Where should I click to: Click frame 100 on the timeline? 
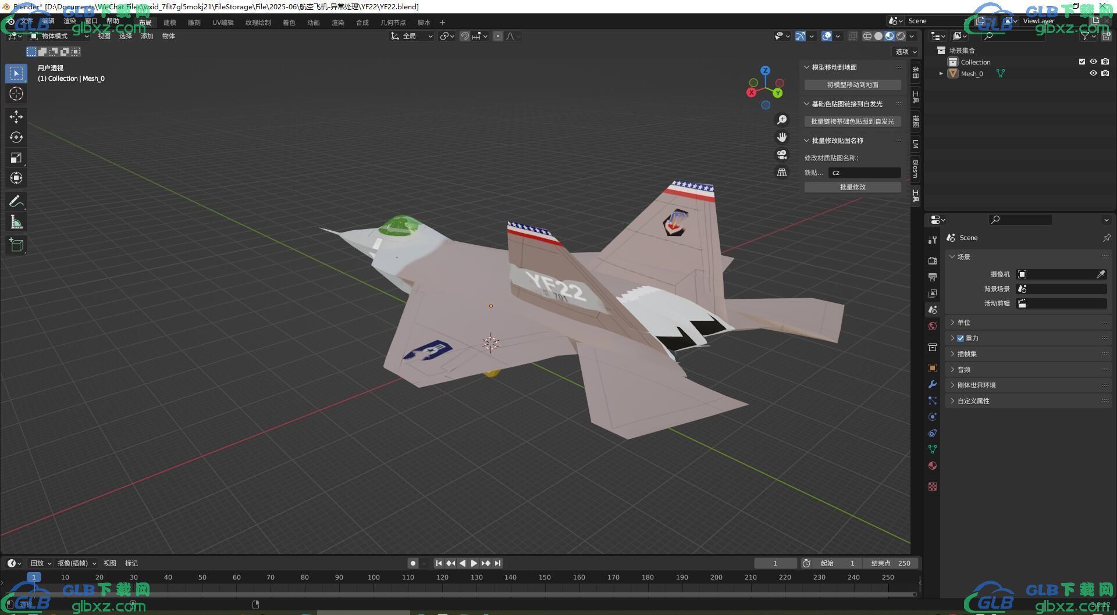(x=373, y=577)
